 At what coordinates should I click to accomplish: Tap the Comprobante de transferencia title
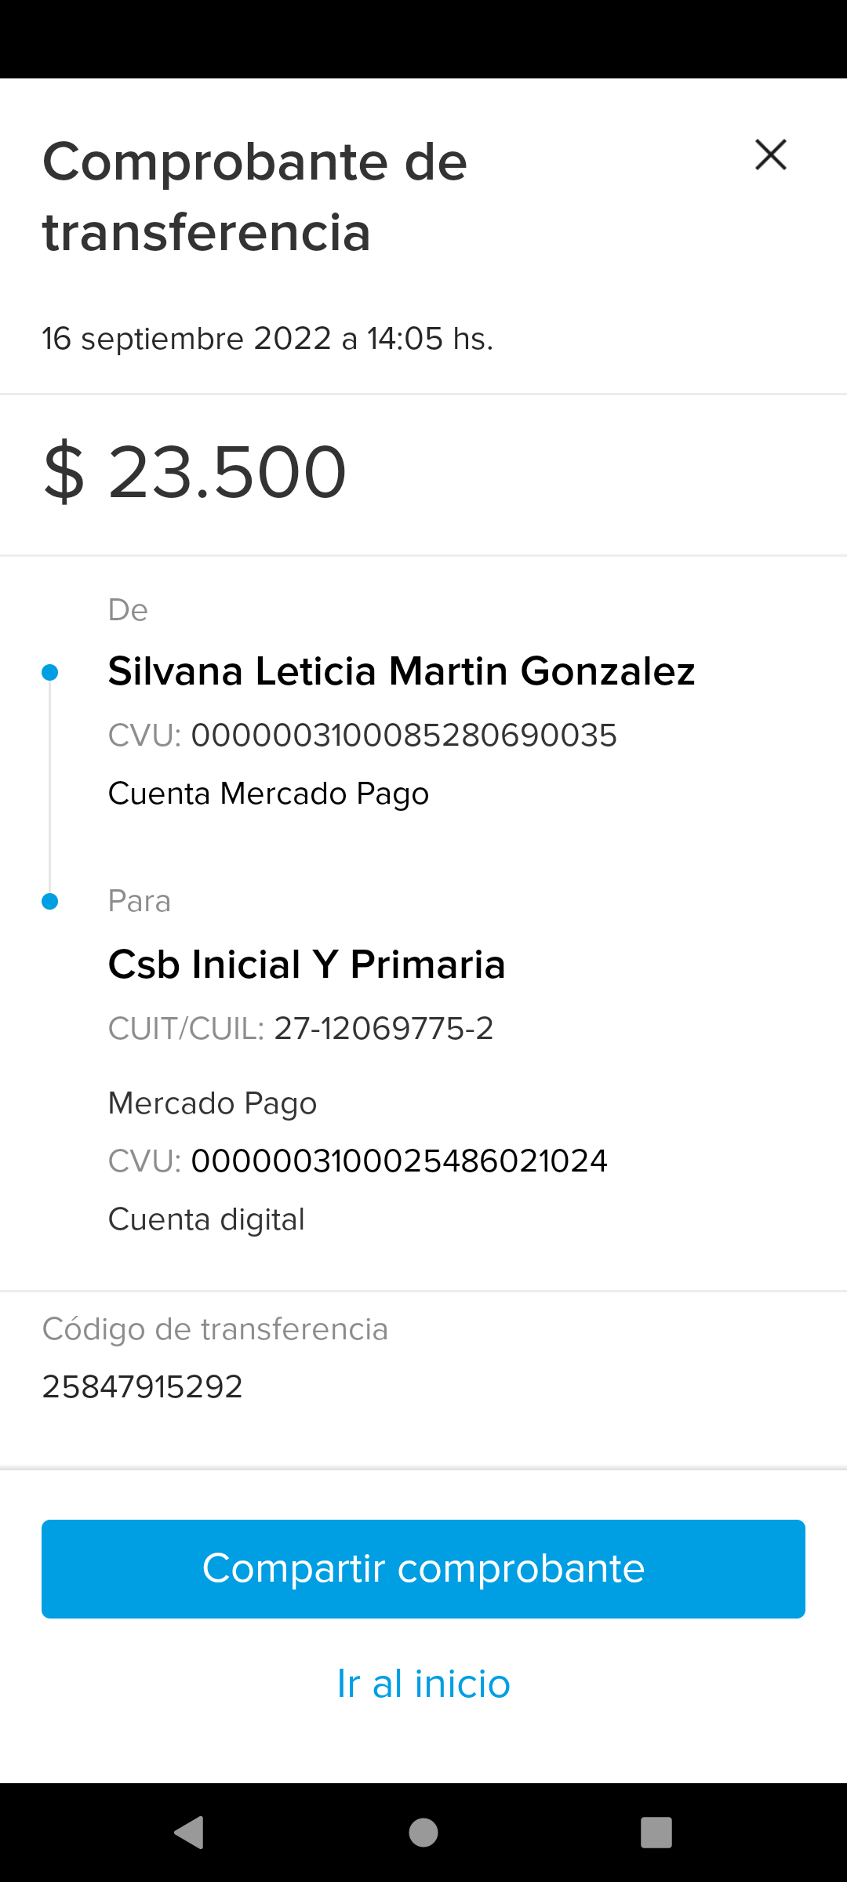tap(254, 197)
